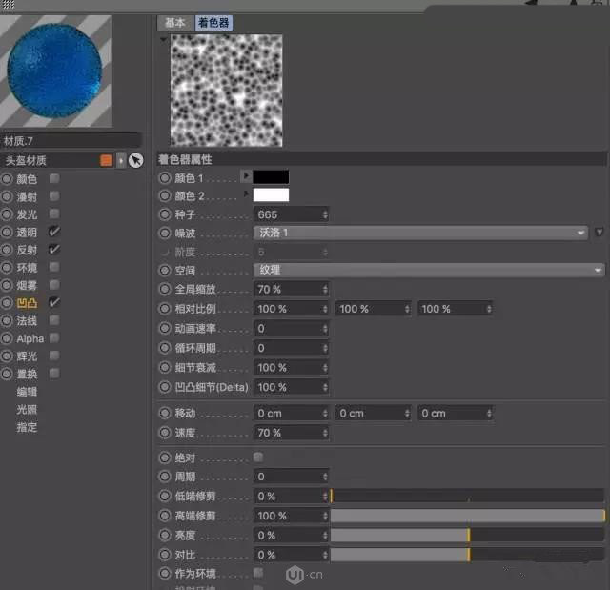Viewport: 610px width, 590px height.
Task: Click the animation dot beside 循环周期
Action: (x=165, y=348)
